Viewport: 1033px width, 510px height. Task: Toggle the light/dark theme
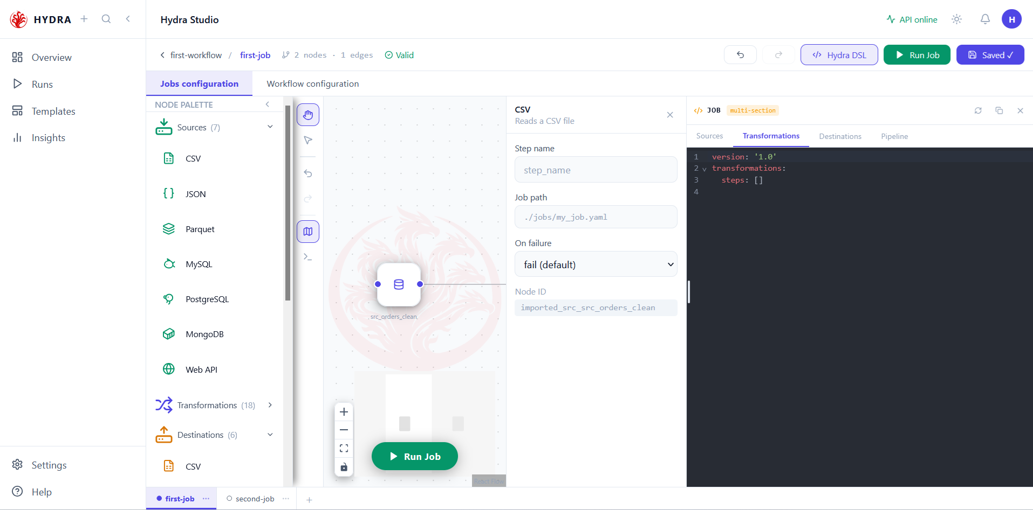click(x=957, y=19)
